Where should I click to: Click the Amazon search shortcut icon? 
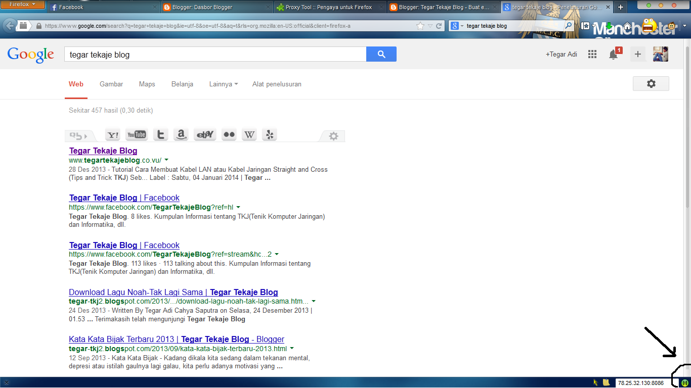[x=181, y=135]
